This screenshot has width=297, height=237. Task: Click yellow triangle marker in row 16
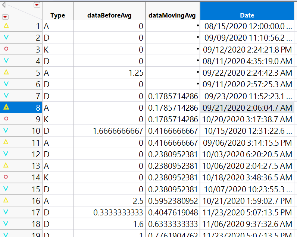pos(6,200)
